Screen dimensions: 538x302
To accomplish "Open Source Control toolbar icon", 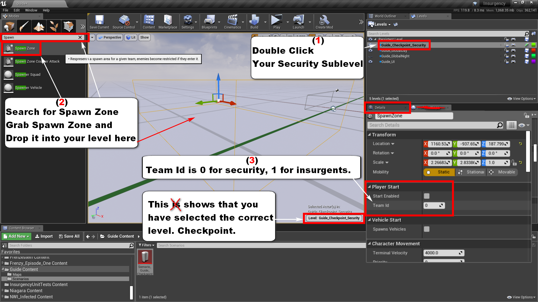I will pos(124,22).
